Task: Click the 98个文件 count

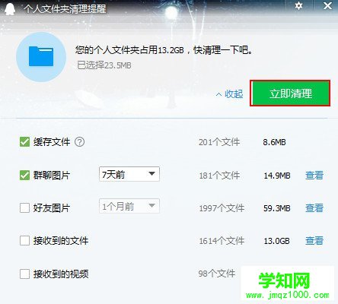Action: (x=217, y=274)
